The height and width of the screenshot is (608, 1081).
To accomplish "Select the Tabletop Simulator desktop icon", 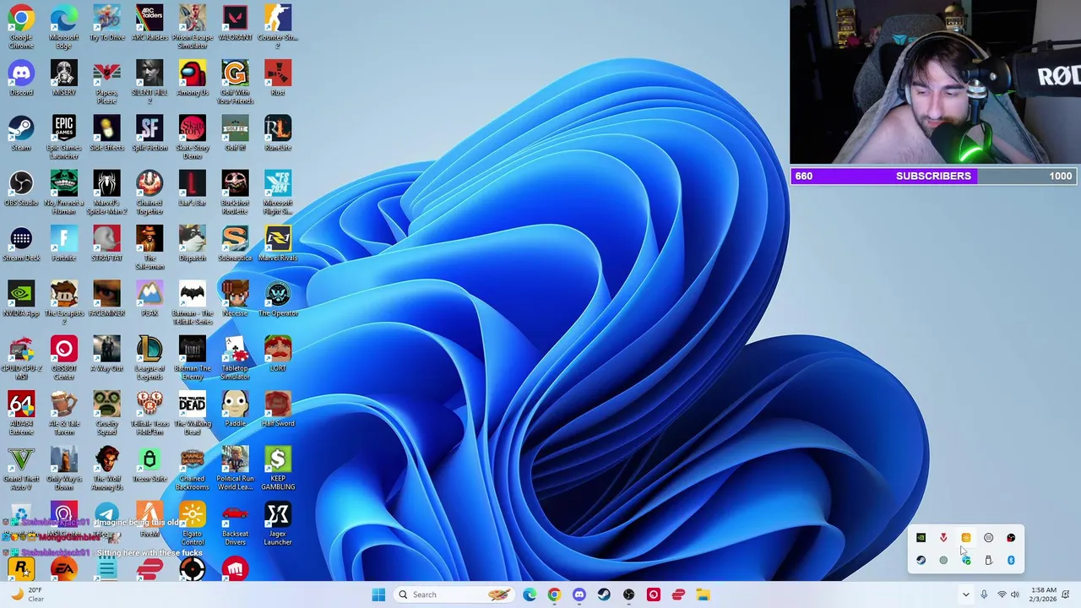I will (235, 358).
